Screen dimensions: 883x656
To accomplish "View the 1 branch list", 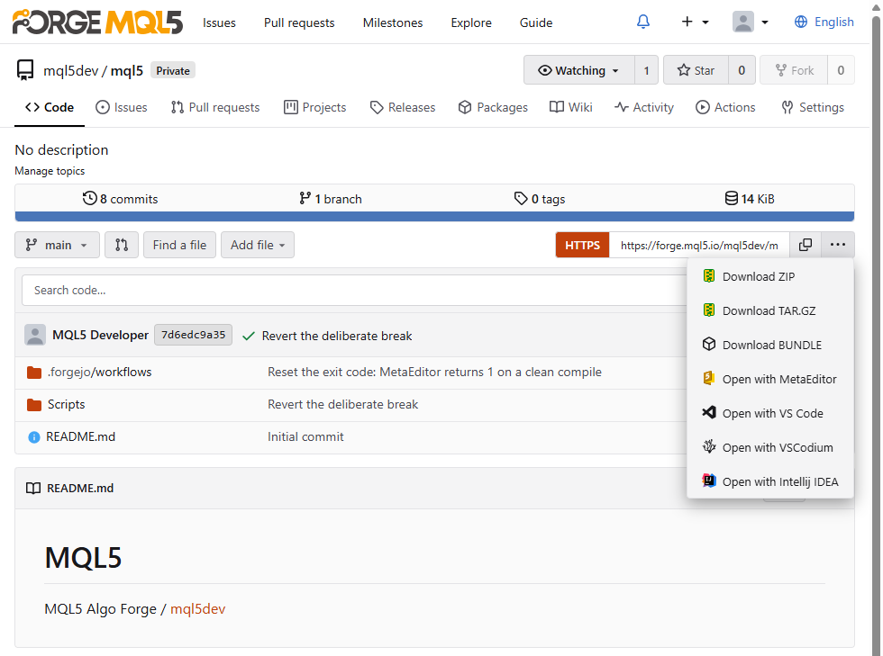I will point(331,199).
